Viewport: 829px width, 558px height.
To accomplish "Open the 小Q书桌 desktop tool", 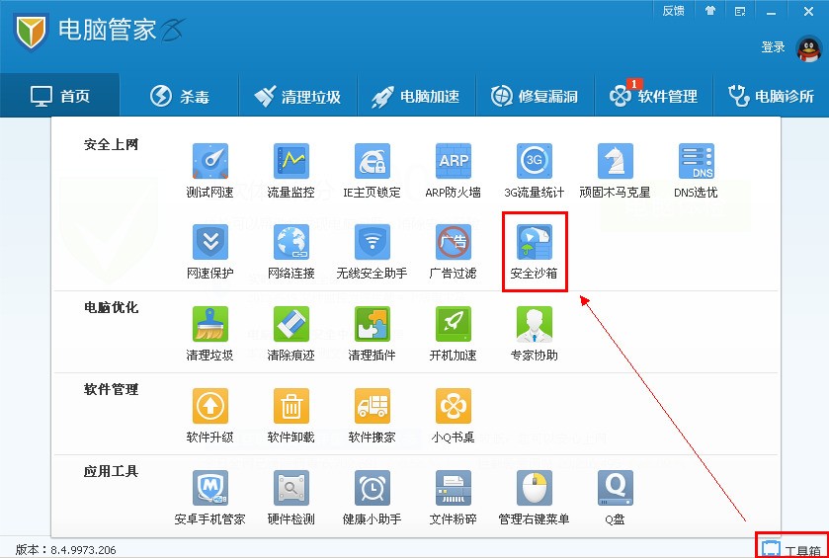I will (454, 416).
